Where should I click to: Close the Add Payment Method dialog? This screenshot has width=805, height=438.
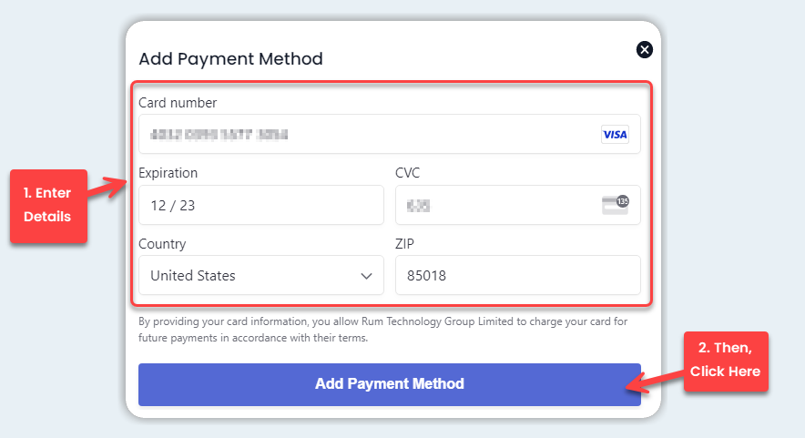click(x=645, y=50)
